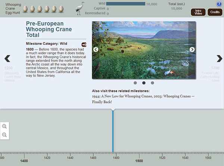The width and height of the screenshot is (224, 166).
Task: Click the whooping crane bird icon
Action: (79, 9)
